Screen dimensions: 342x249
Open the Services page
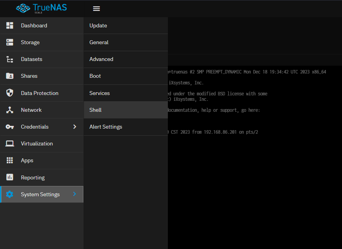point(99,93)
